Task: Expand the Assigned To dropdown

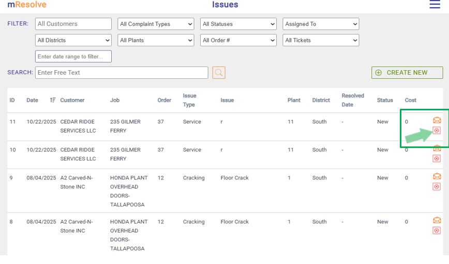Action: (x=321, y=24)
